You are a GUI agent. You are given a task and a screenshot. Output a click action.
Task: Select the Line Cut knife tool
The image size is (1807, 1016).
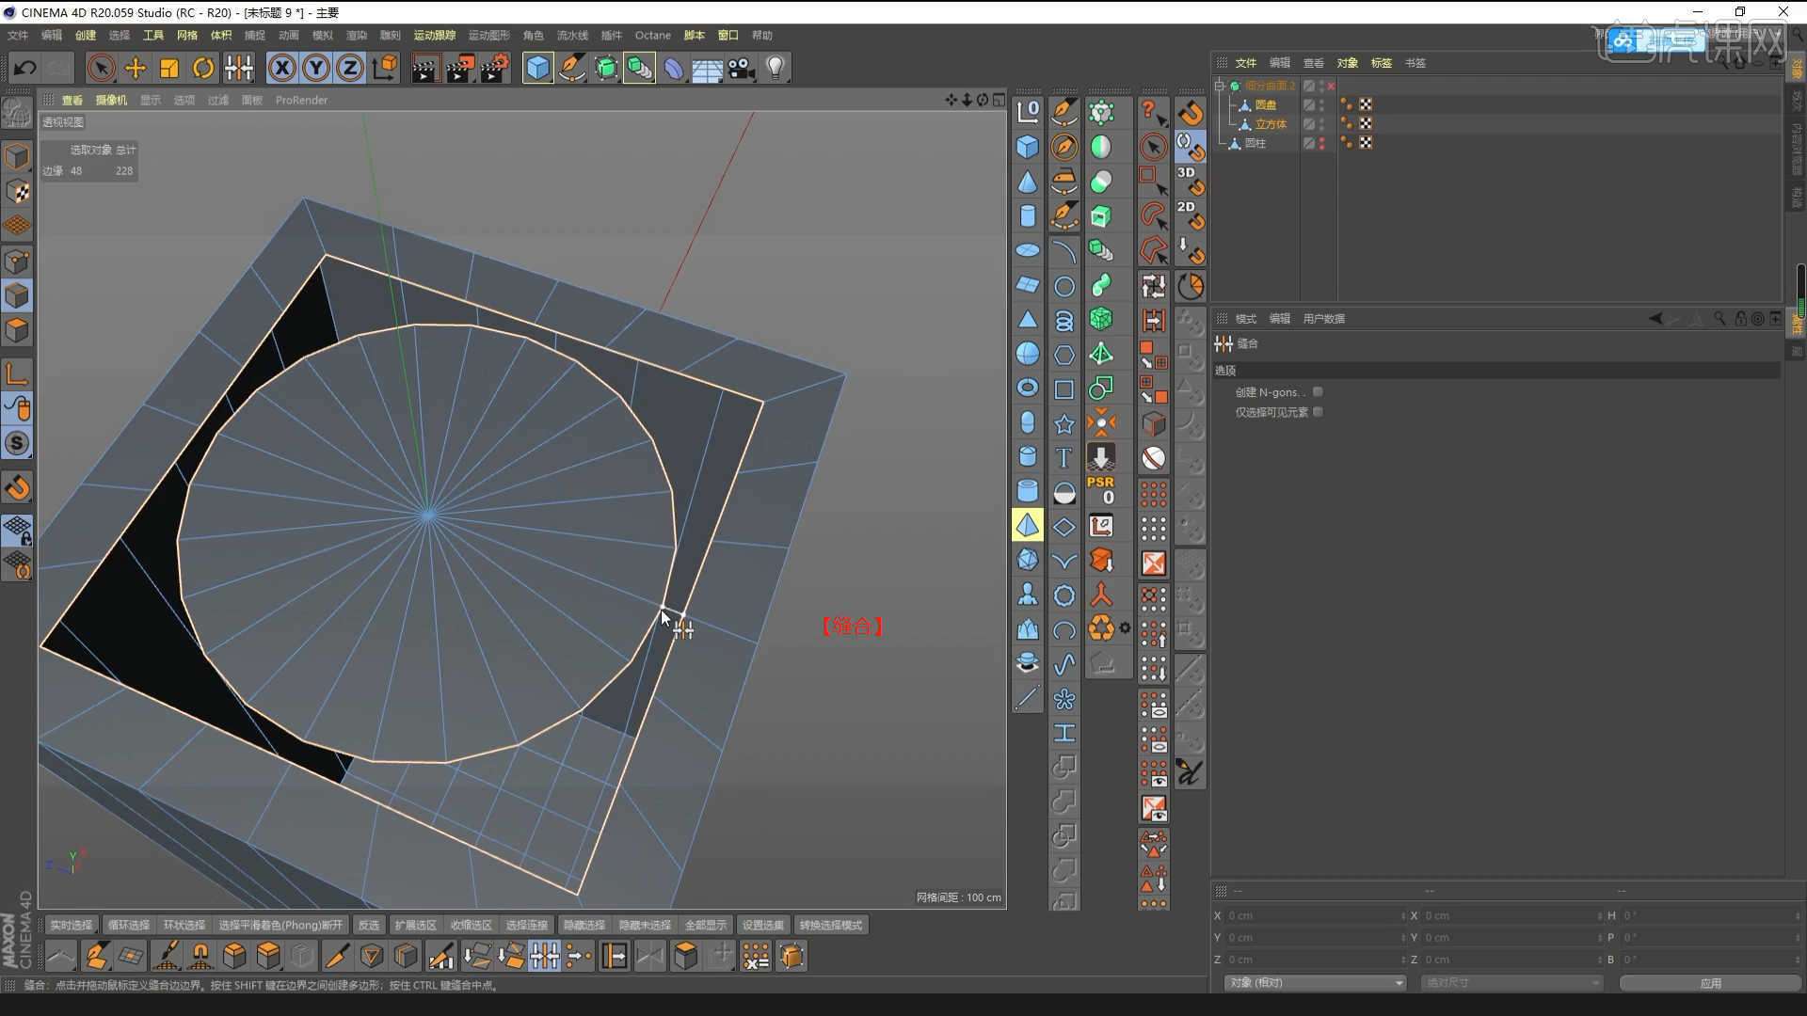click(x=336, y=956)
